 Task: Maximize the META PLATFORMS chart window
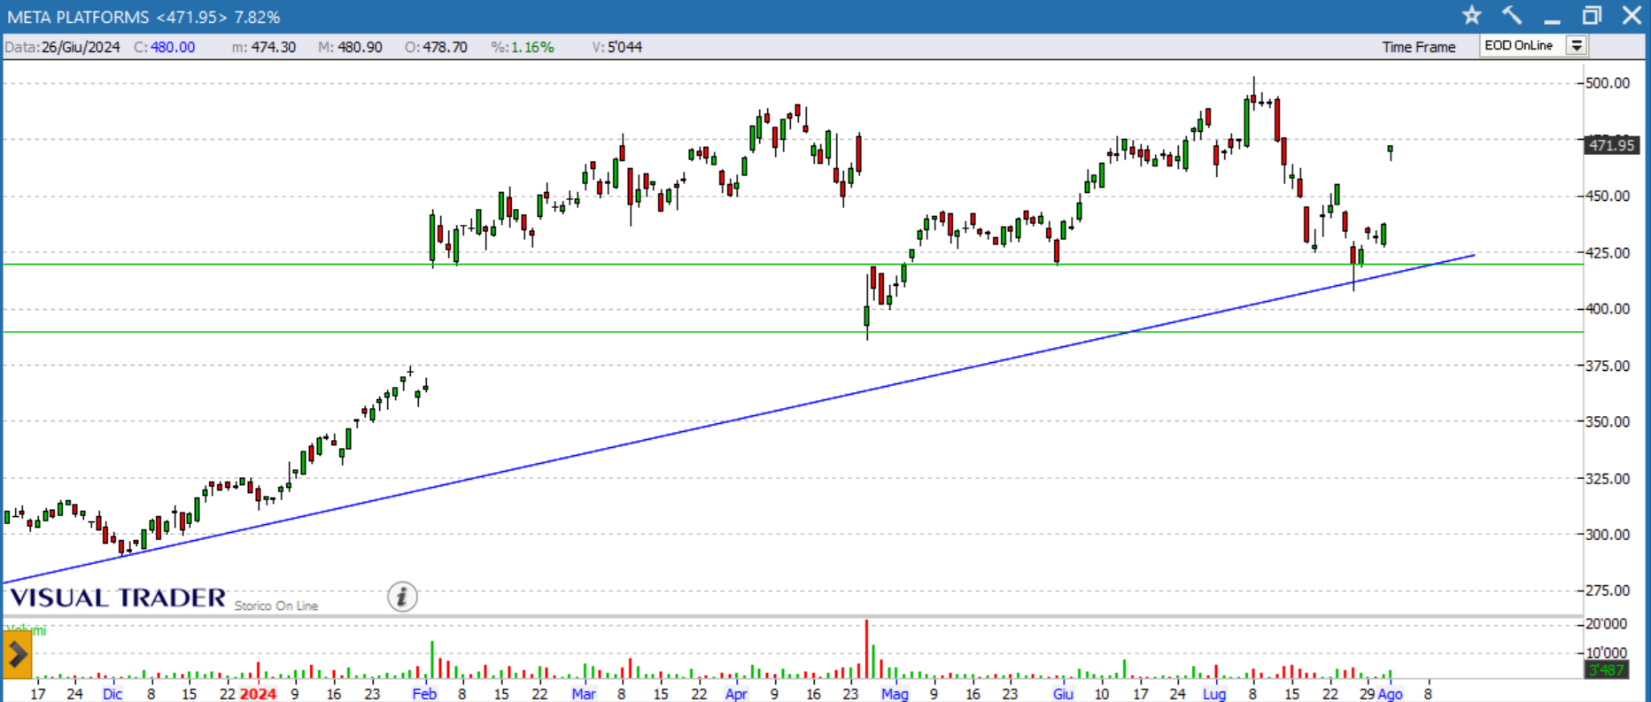click(1593, 15)
